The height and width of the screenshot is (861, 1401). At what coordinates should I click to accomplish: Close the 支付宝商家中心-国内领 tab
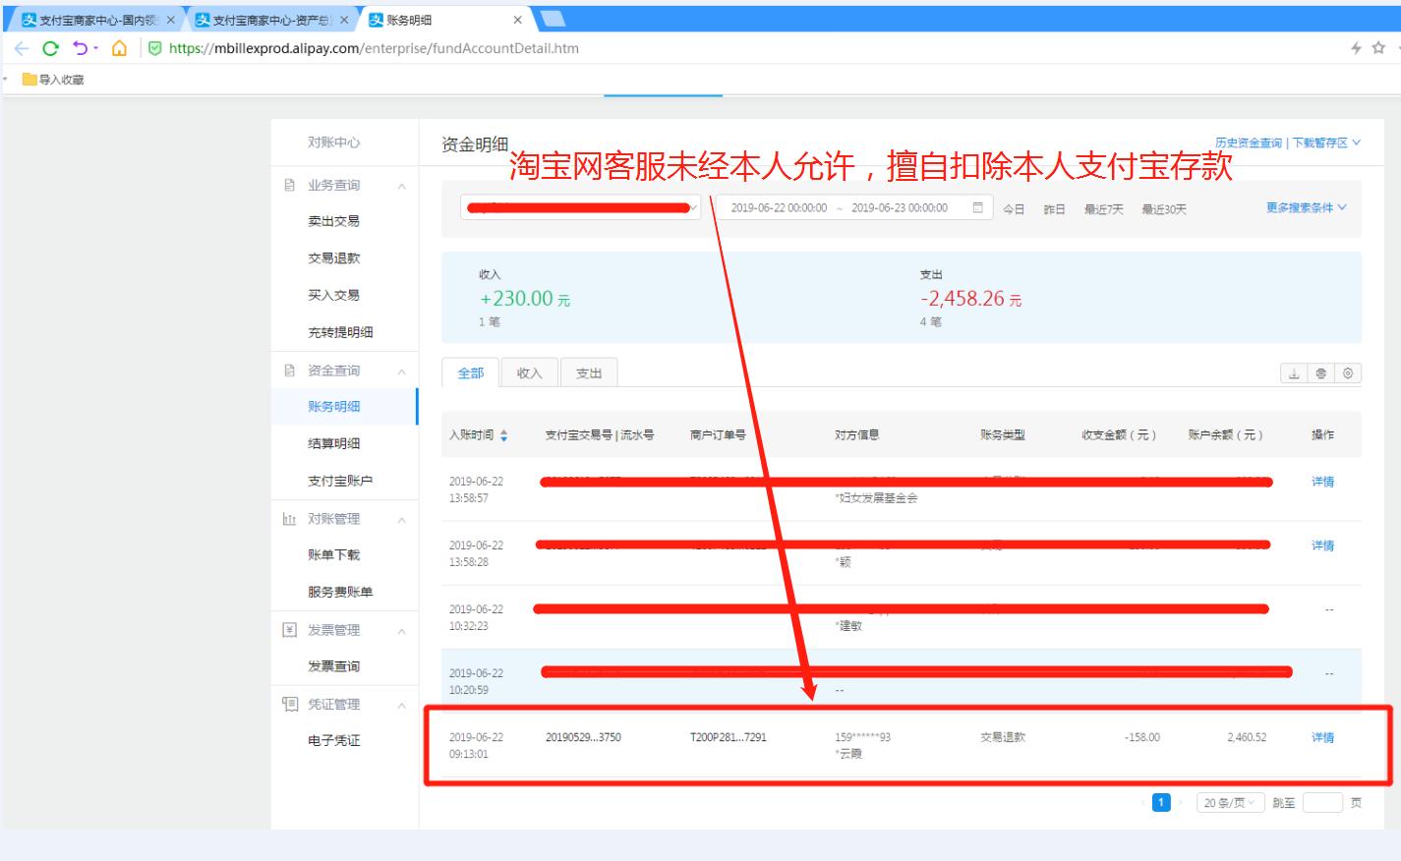tap(170, 20)
